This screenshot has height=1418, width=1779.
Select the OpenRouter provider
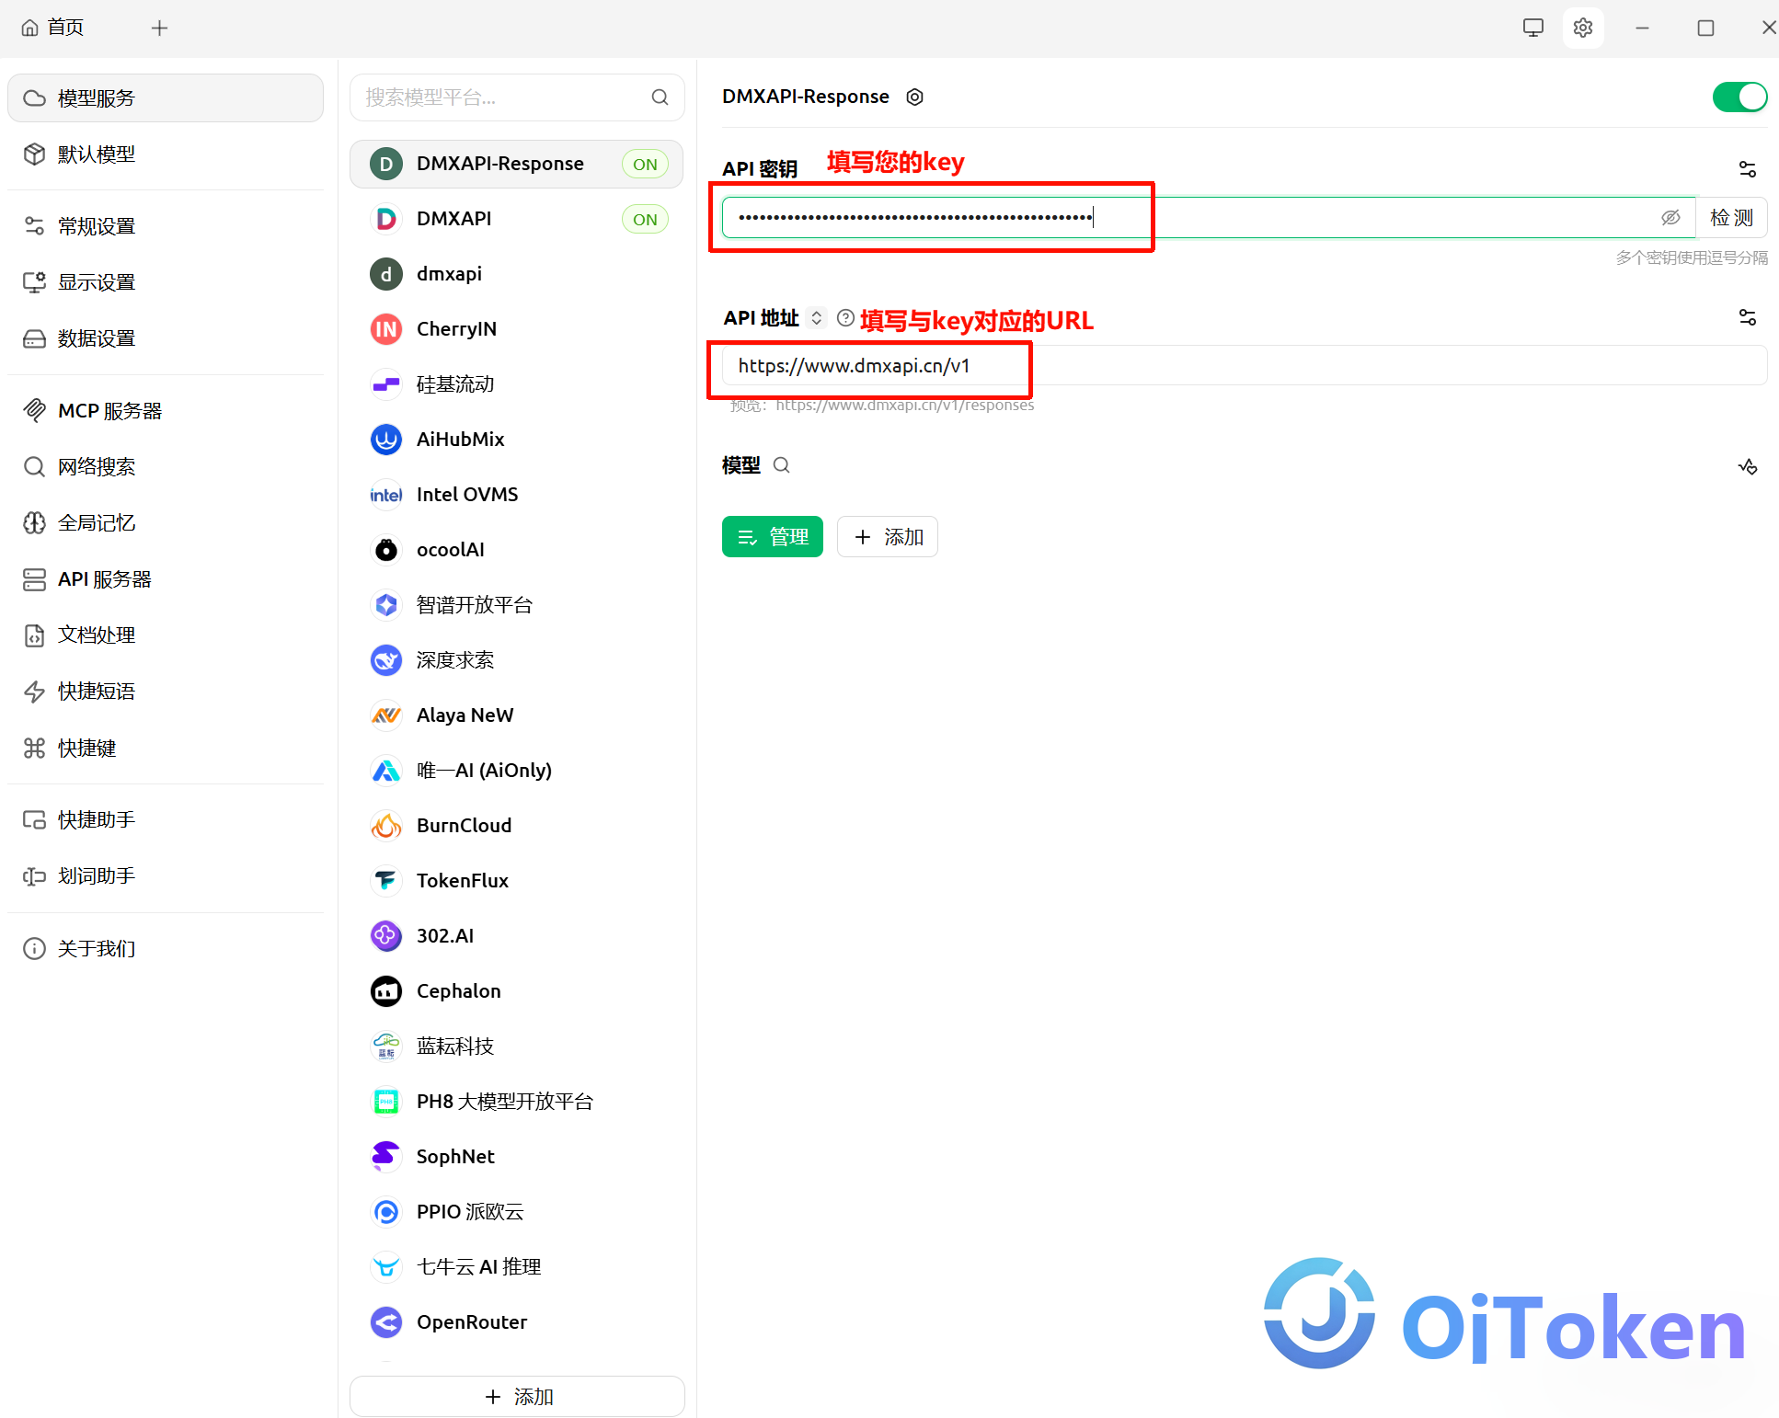(x=517, y=1322)
